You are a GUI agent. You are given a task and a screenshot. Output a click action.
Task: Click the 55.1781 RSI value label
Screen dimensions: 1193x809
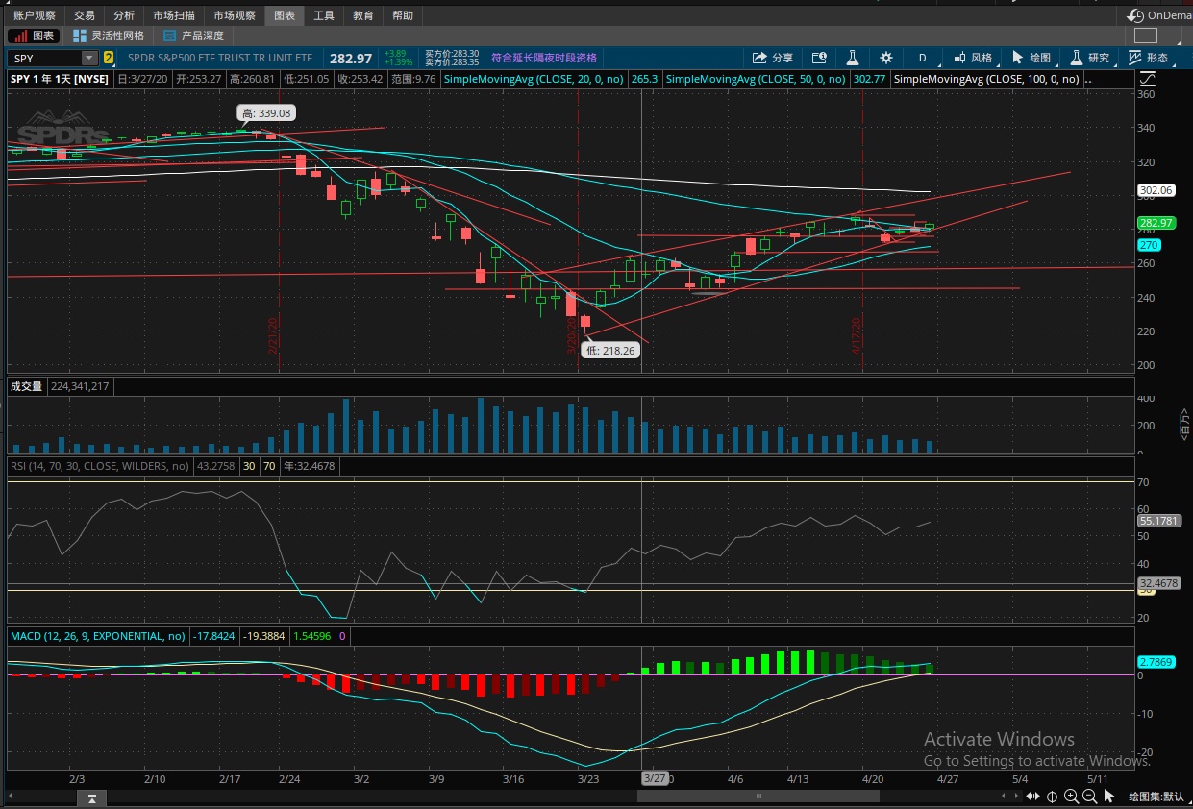pyautogui.click(x=1158, y=520)
